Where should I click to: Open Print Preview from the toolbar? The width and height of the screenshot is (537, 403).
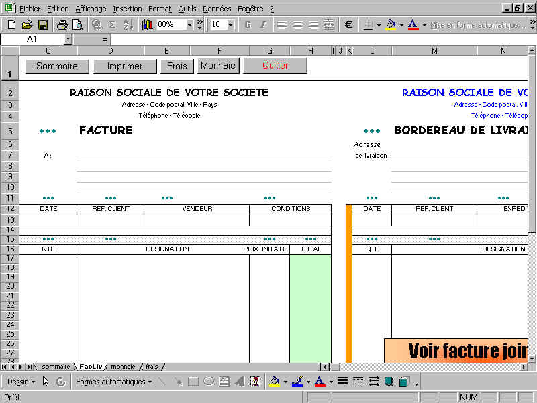[x=78, y=25]
